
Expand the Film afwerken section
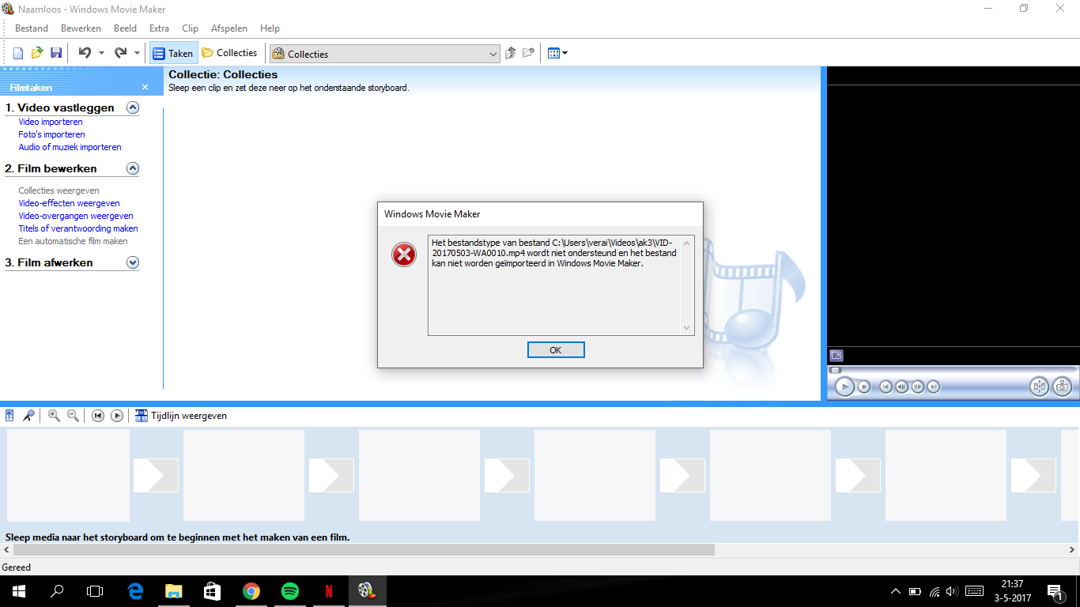click(x=133, y=262)
